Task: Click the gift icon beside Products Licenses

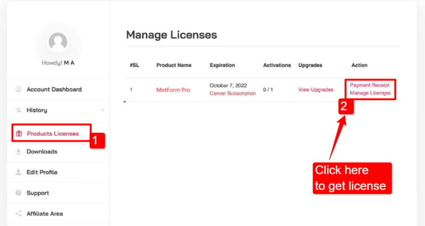Action: (19, 133)
